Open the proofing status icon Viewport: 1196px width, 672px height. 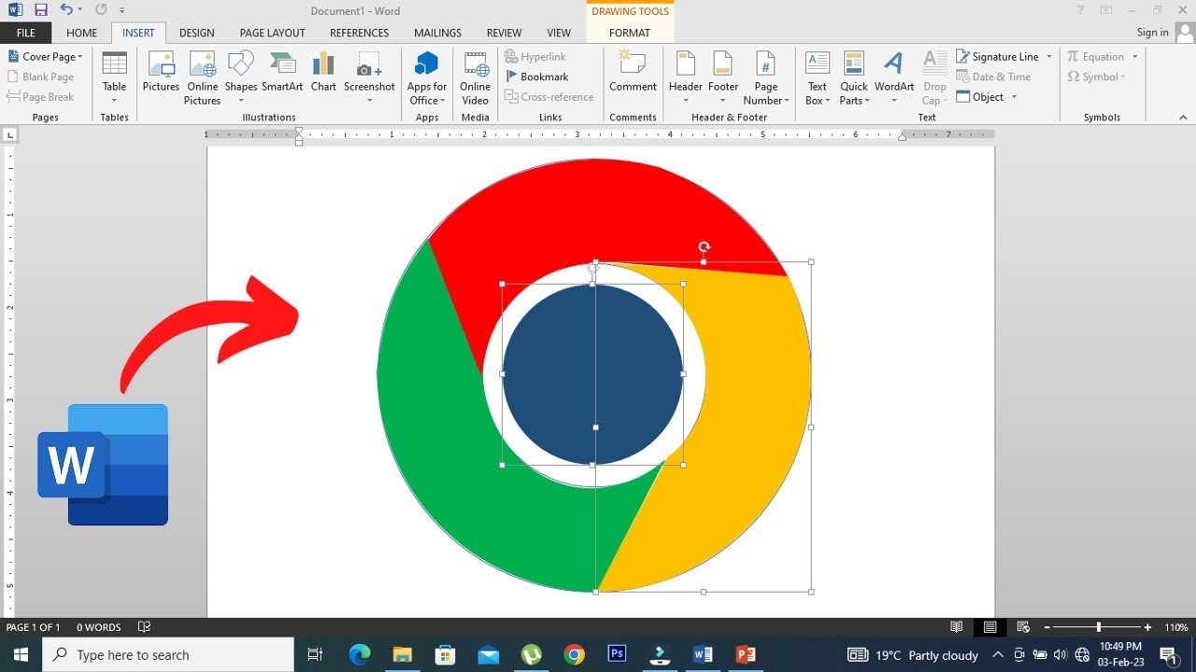point(144,627)
